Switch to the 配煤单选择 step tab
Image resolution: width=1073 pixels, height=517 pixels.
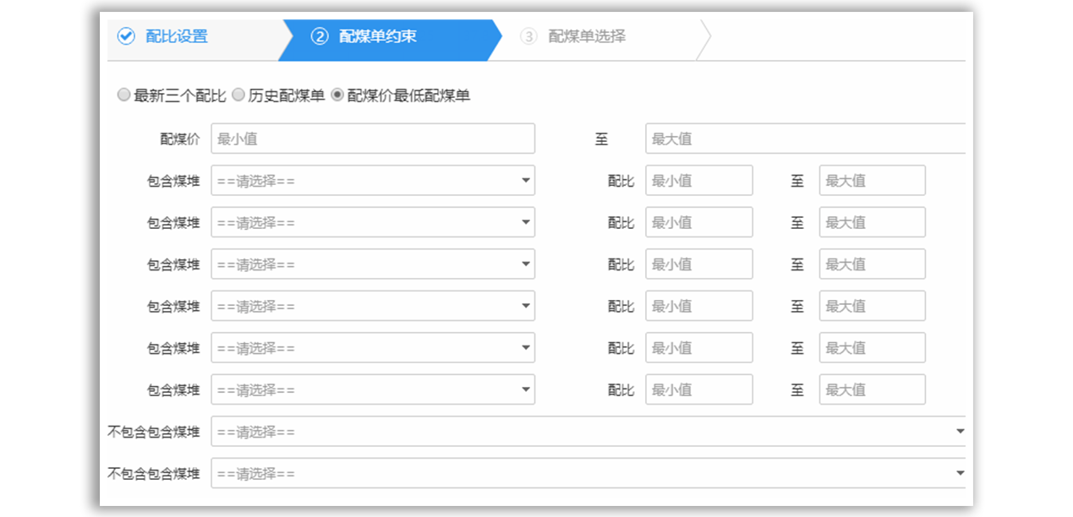(x=587, y=37)
